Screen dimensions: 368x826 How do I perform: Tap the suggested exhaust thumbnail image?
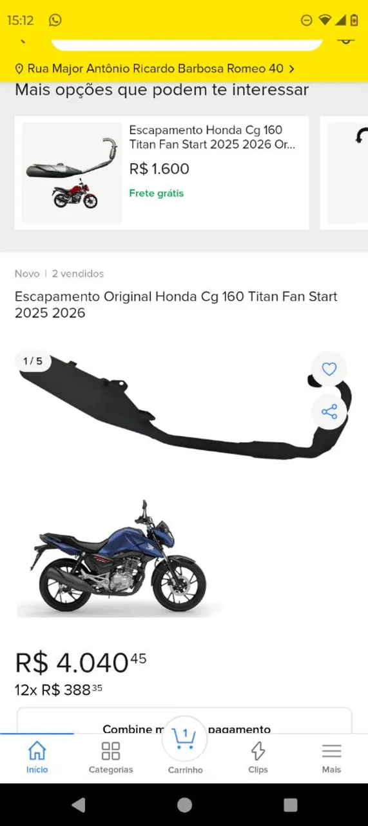[72, 173]
